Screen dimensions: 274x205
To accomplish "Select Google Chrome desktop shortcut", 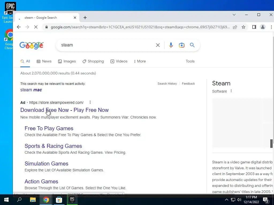I will pos(8,40).
